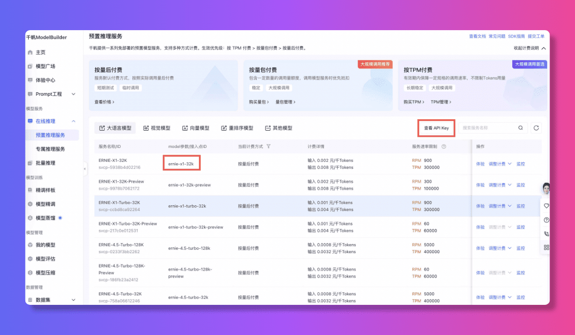The height and width of the screenshot is (335, 575).
Task: Open 调整计费 dropdown for ERNIE-4.5-Turbo-32K
Action: tap(500, 297)
